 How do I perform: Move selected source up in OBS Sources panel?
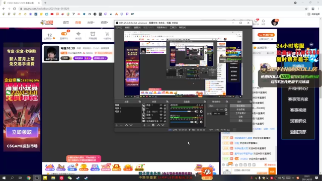point(158,125)
